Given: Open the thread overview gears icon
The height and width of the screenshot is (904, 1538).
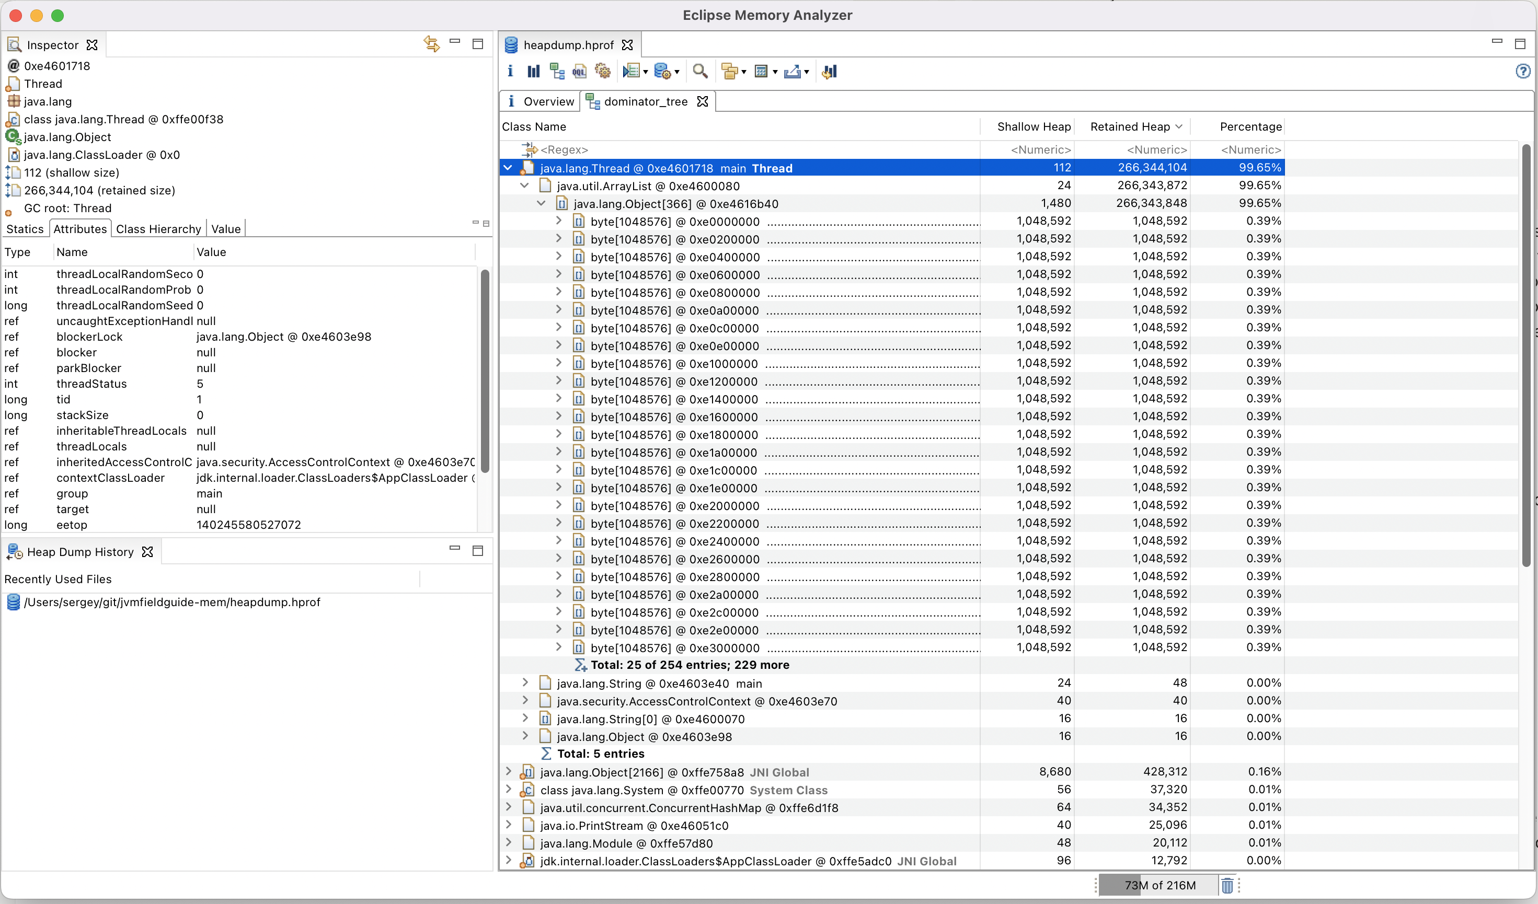Looking at the screenshot, I should click(x=602, y=72).
